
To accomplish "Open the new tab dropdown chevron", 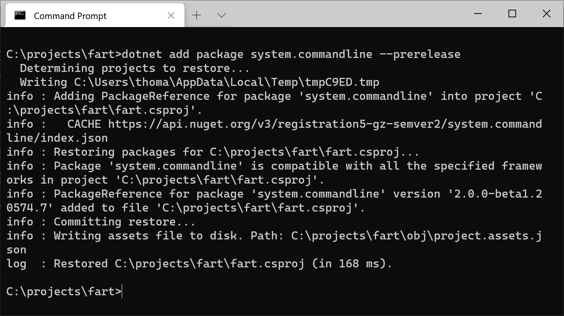I will (x=221, y=15).
